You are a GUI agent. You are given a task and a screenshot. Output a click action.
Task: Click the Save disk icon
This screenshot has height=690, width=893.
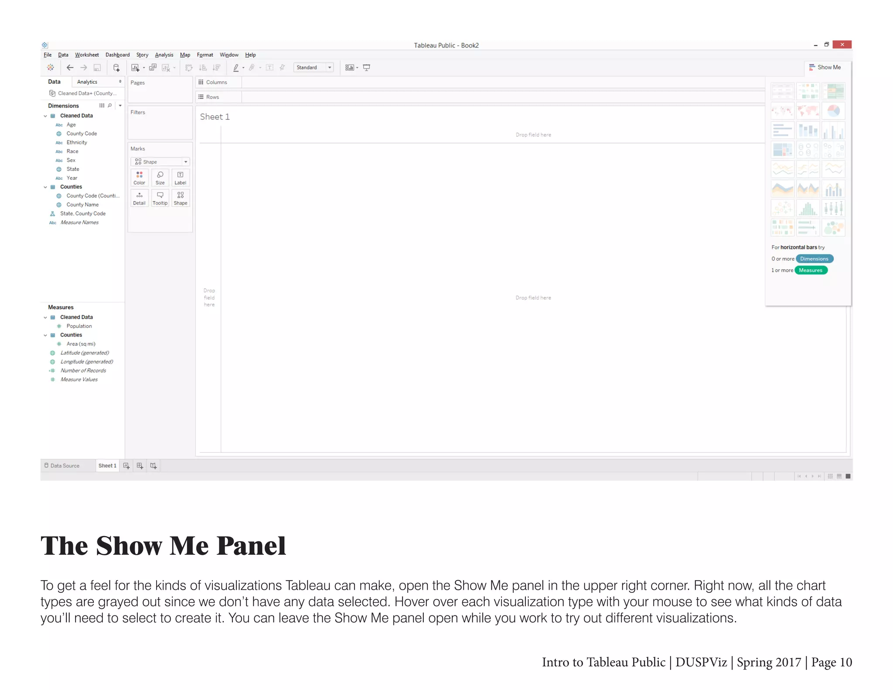[x=97, y=68]
